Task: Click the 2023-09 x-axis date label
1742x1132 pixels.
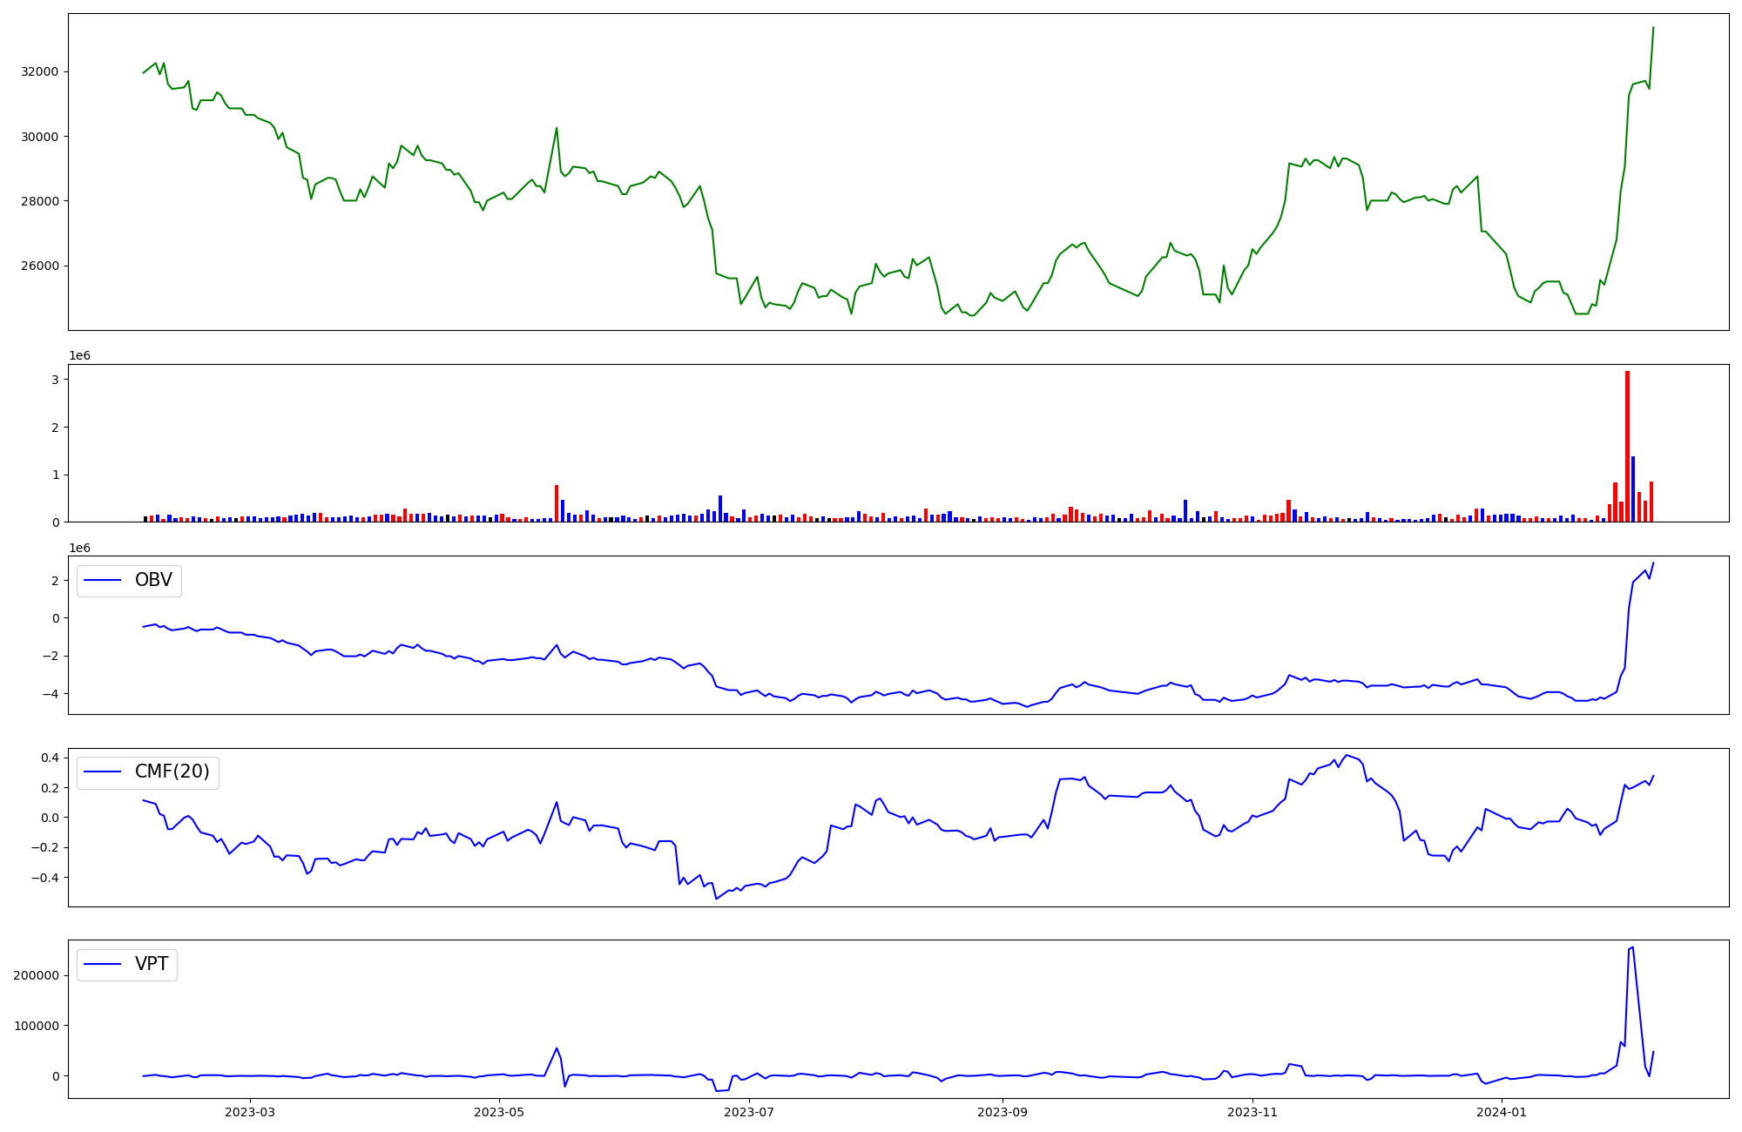Action: (x=1003, y=1112)
